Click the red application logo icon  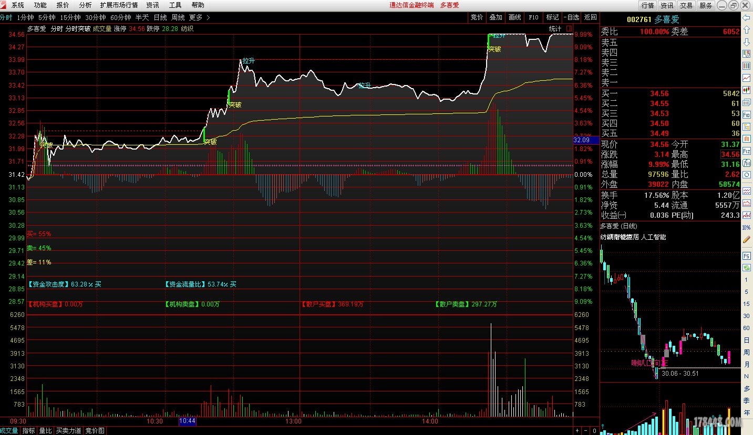4,5
